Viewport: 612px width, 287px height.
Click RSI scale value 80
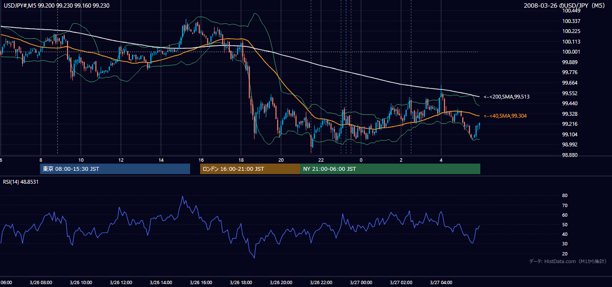tap(565, 196)
